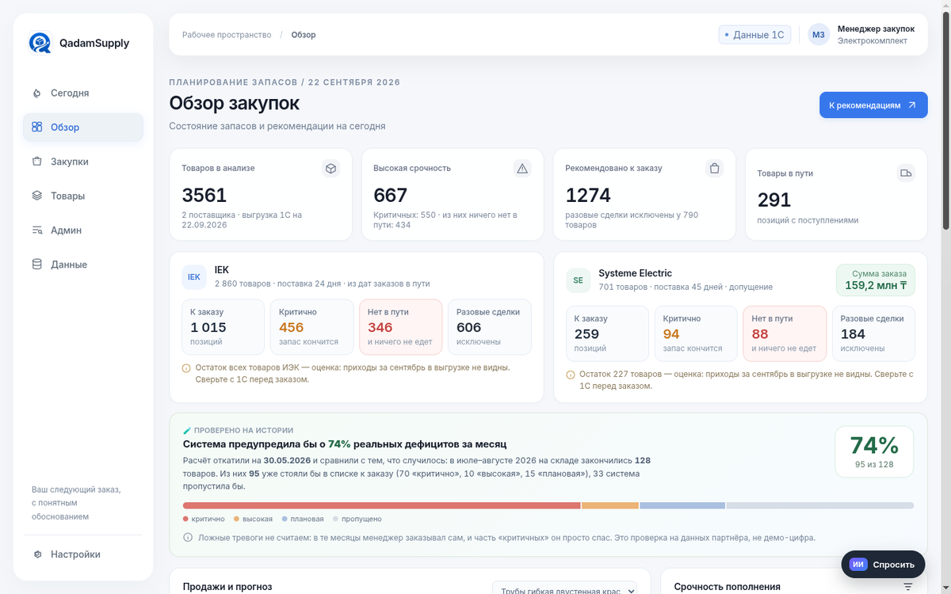Click the arrow icon on К рекомендациям
951x594 pixels.
tap(912, 105)
